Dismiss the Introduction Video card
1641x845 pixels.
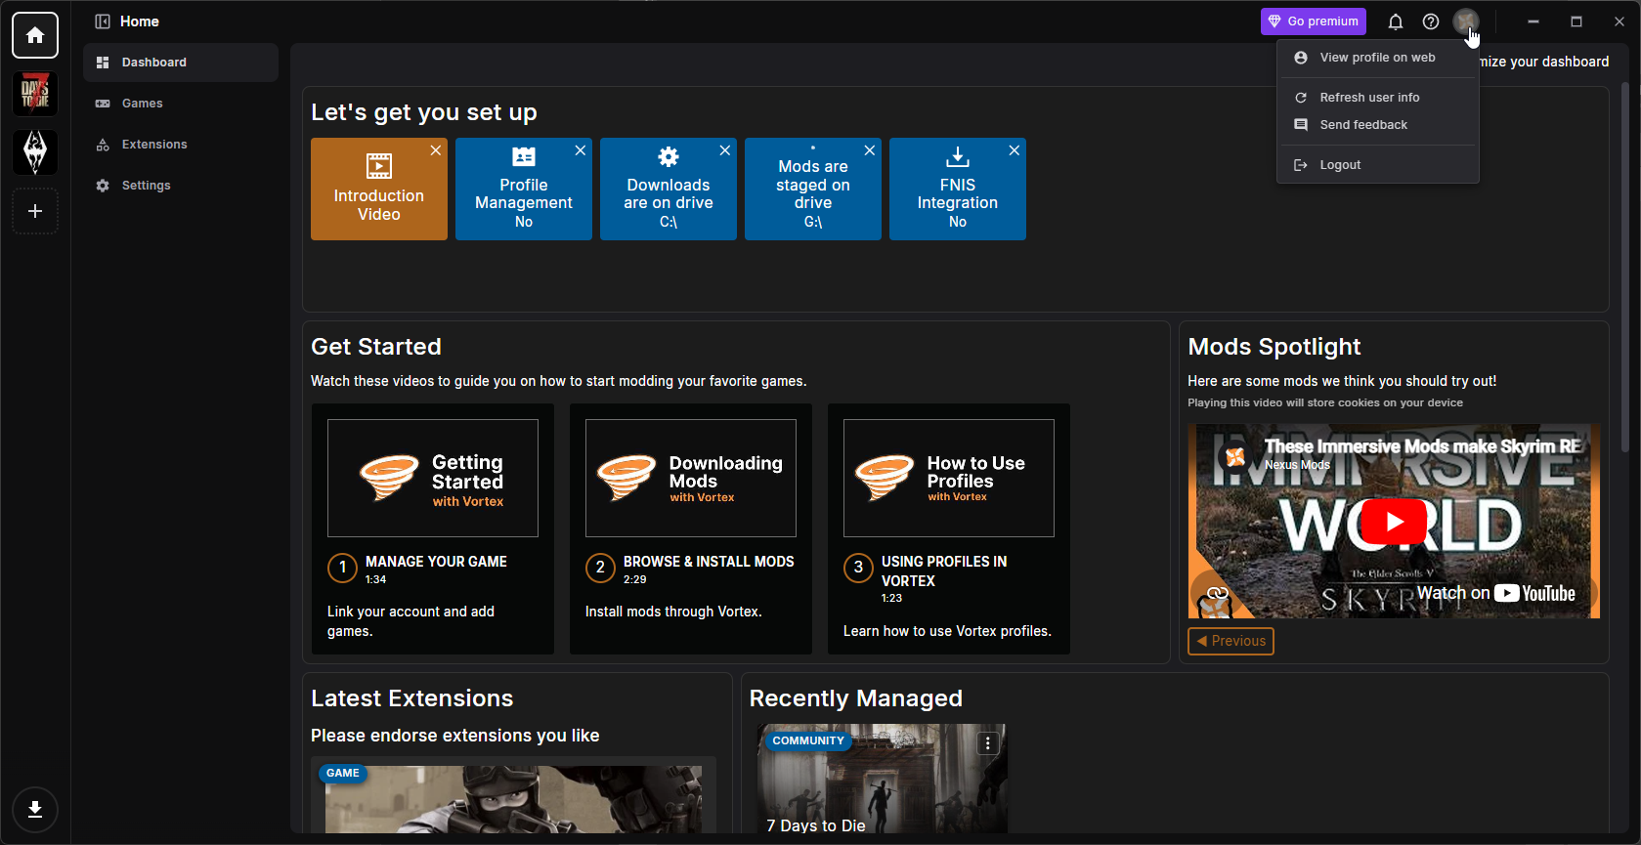point(436,150)
